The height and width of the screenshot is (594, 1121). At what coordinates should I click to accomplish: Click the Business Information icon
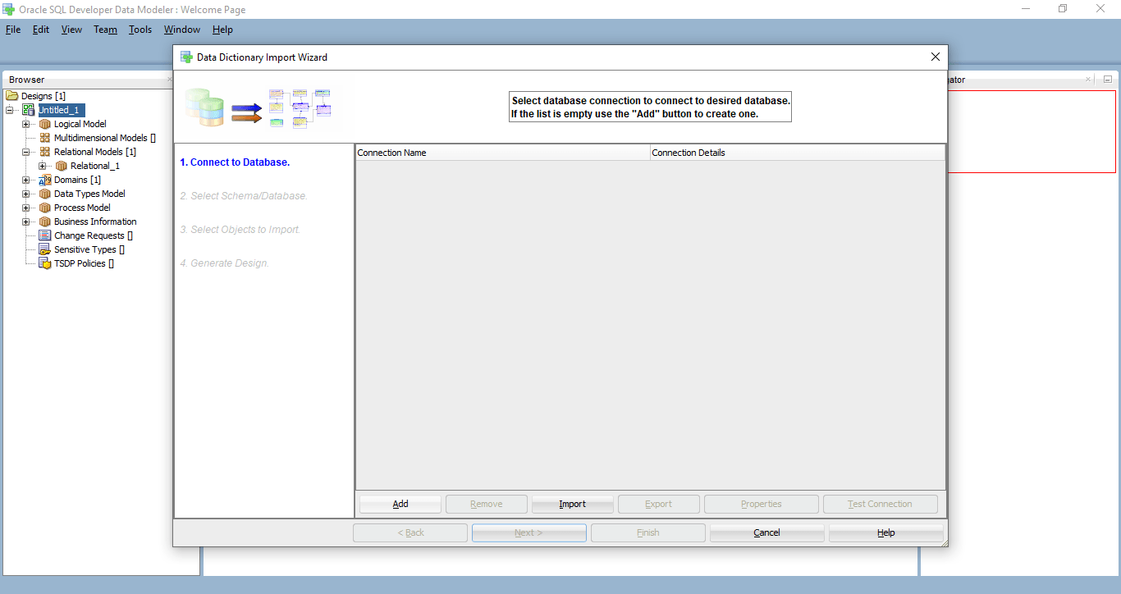click(x=46, y=221)
